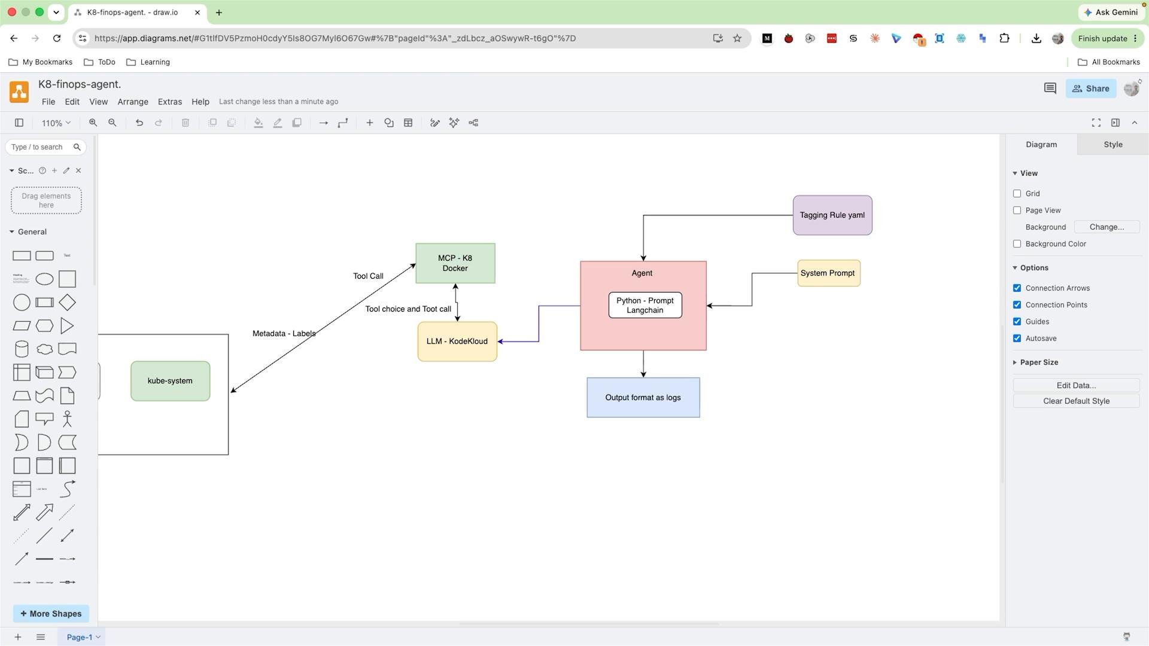Undo the last change

pos(139,123)
